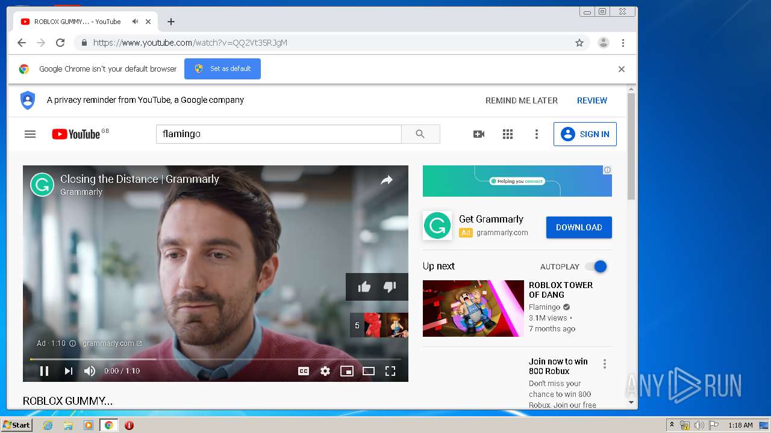This screenshot has width=771, height=433.
Task: Dismiss the default browser infobar
Action: coord(622,69)
